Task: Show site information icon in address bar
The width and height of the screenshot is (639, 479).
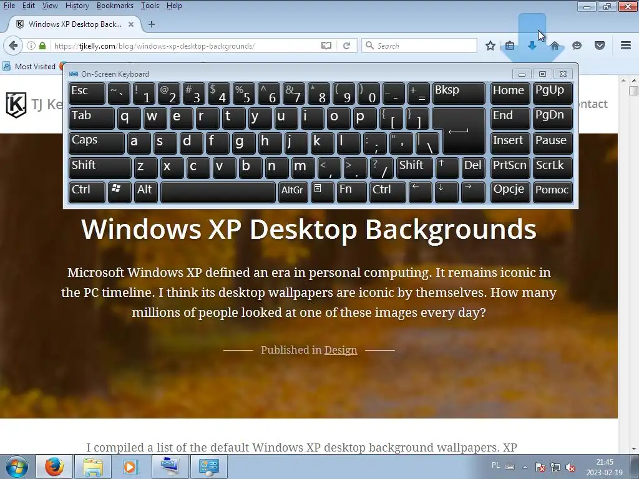Action: pyautogui.click(x=31, y=46)
